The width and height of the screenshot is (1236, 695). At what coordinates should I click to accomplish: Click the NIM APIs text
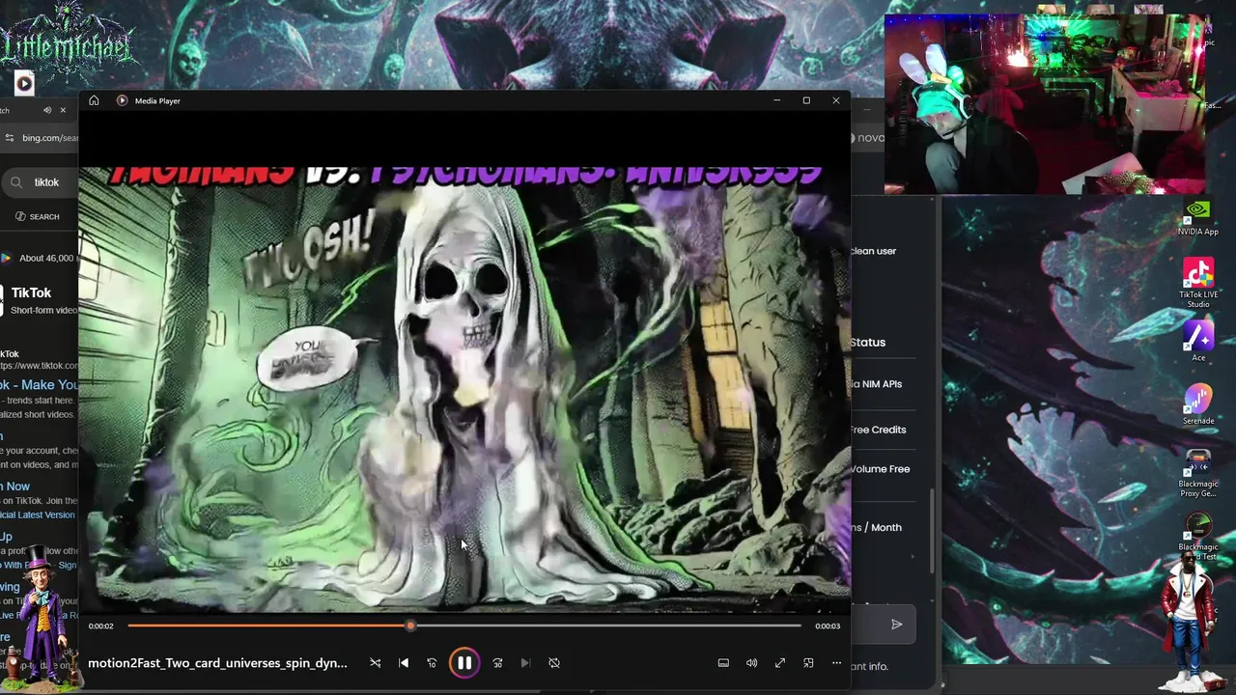(x=876, y=384)
